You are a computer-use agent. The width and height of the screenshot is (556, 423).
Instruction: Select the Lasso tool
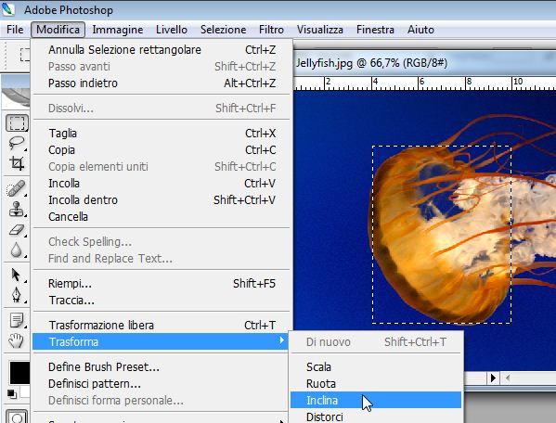coord(17,143)
